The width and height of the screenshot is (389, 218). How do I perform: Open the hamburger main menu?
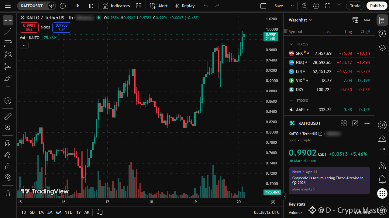(x=8, y=6)
